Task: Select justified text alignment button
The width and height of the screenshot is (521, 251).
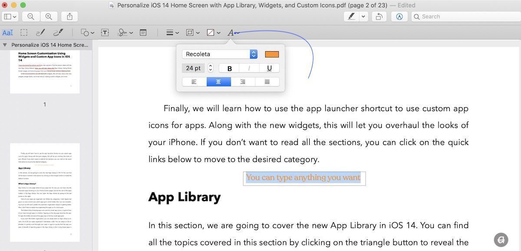Action: coord(267,82)
